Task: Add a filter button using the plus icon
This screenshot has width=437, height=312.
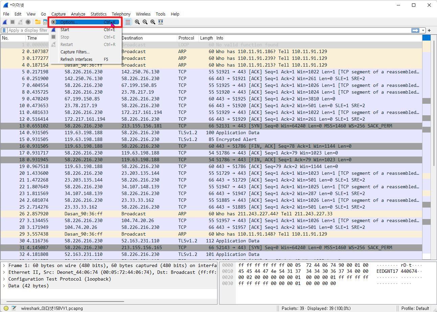Action: [429, 30]
